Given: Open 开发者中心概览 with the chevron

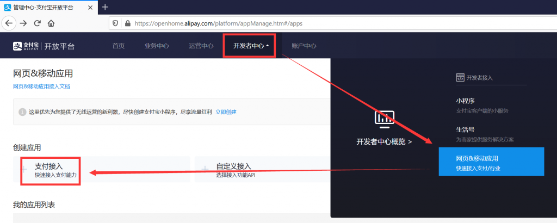Looking at the screenshot, I should click(384, 142).
